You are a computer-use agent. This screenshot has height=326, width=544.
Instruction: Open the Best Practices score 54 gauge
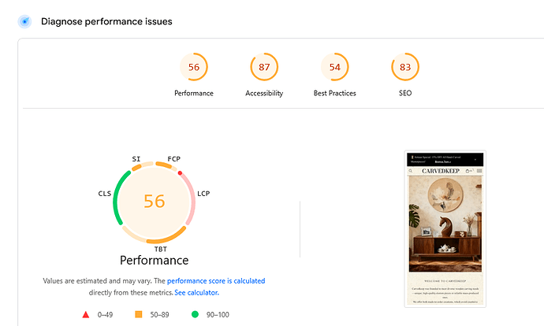coord(335,68)
